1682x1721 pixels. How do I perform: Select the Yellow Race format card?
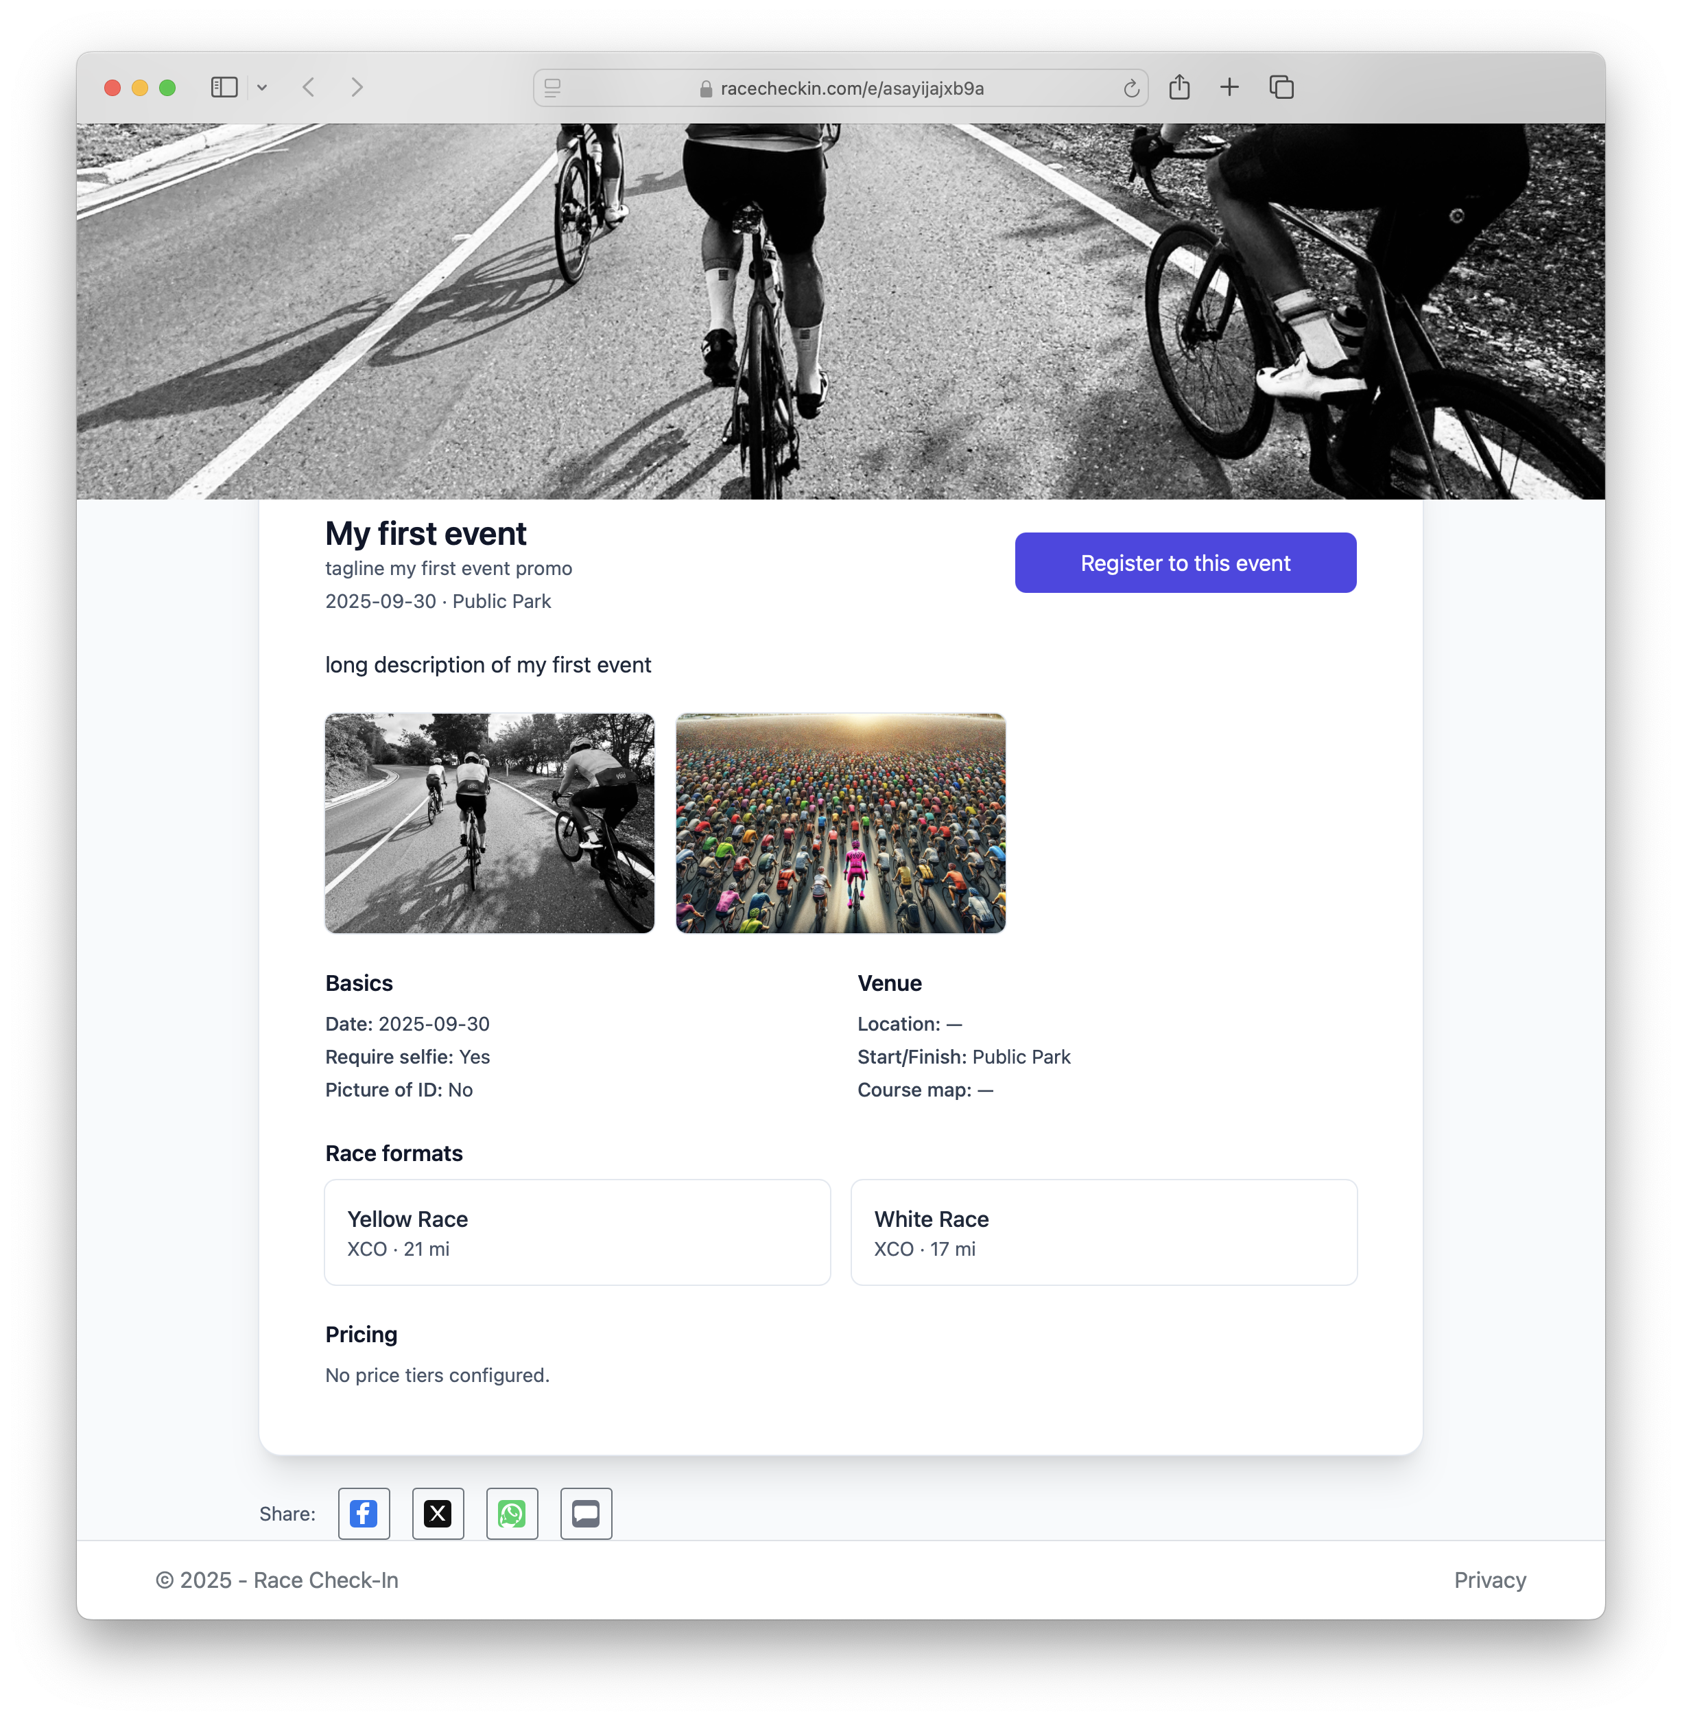click(x=577, y=1232)
